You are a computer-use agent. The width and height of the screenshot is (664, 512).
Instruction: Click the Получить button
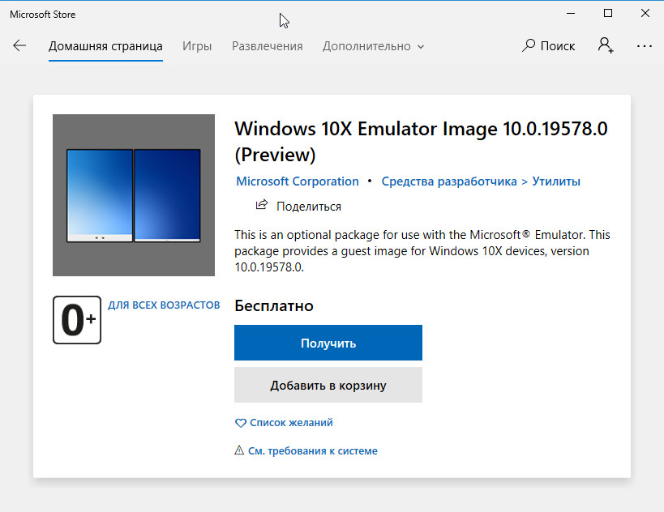click(x=328, y=343)
